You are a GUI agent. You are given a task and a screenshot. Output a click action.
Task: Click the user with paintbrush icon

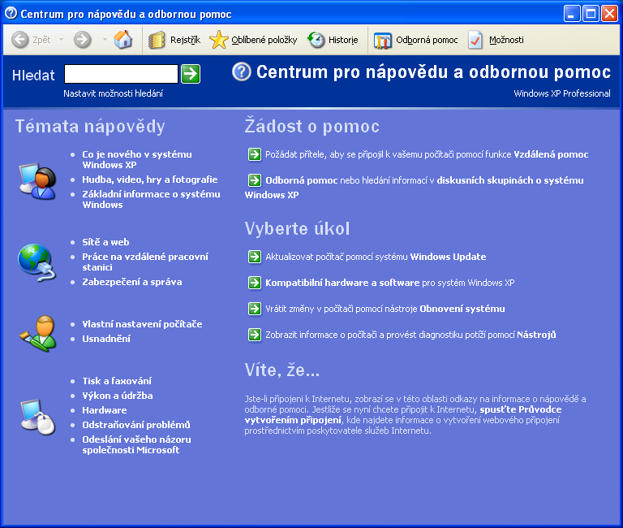[38, 333]
